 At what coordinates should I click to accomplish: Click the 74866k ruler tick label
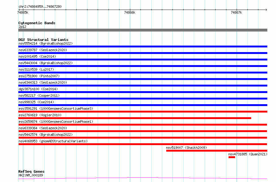coord(130,12)
